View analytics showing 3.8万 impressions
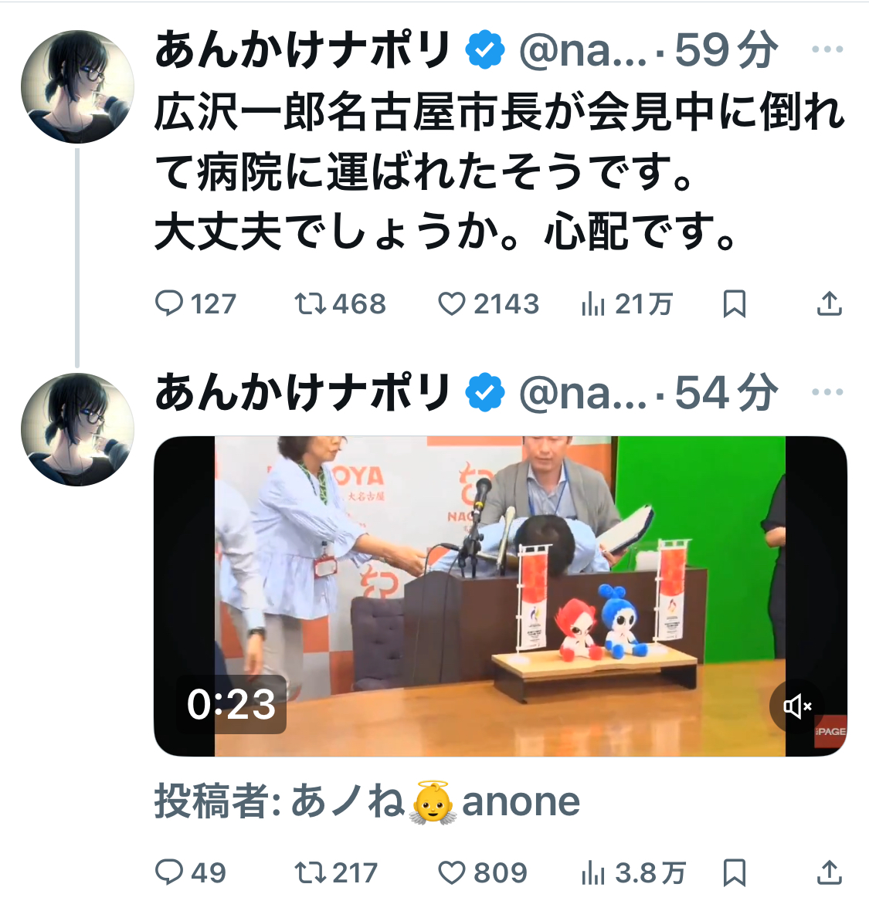The image size is (869, 911). tap(633, 872)
